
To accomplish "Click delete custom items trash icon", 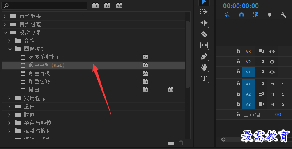I will coord(181,143).
